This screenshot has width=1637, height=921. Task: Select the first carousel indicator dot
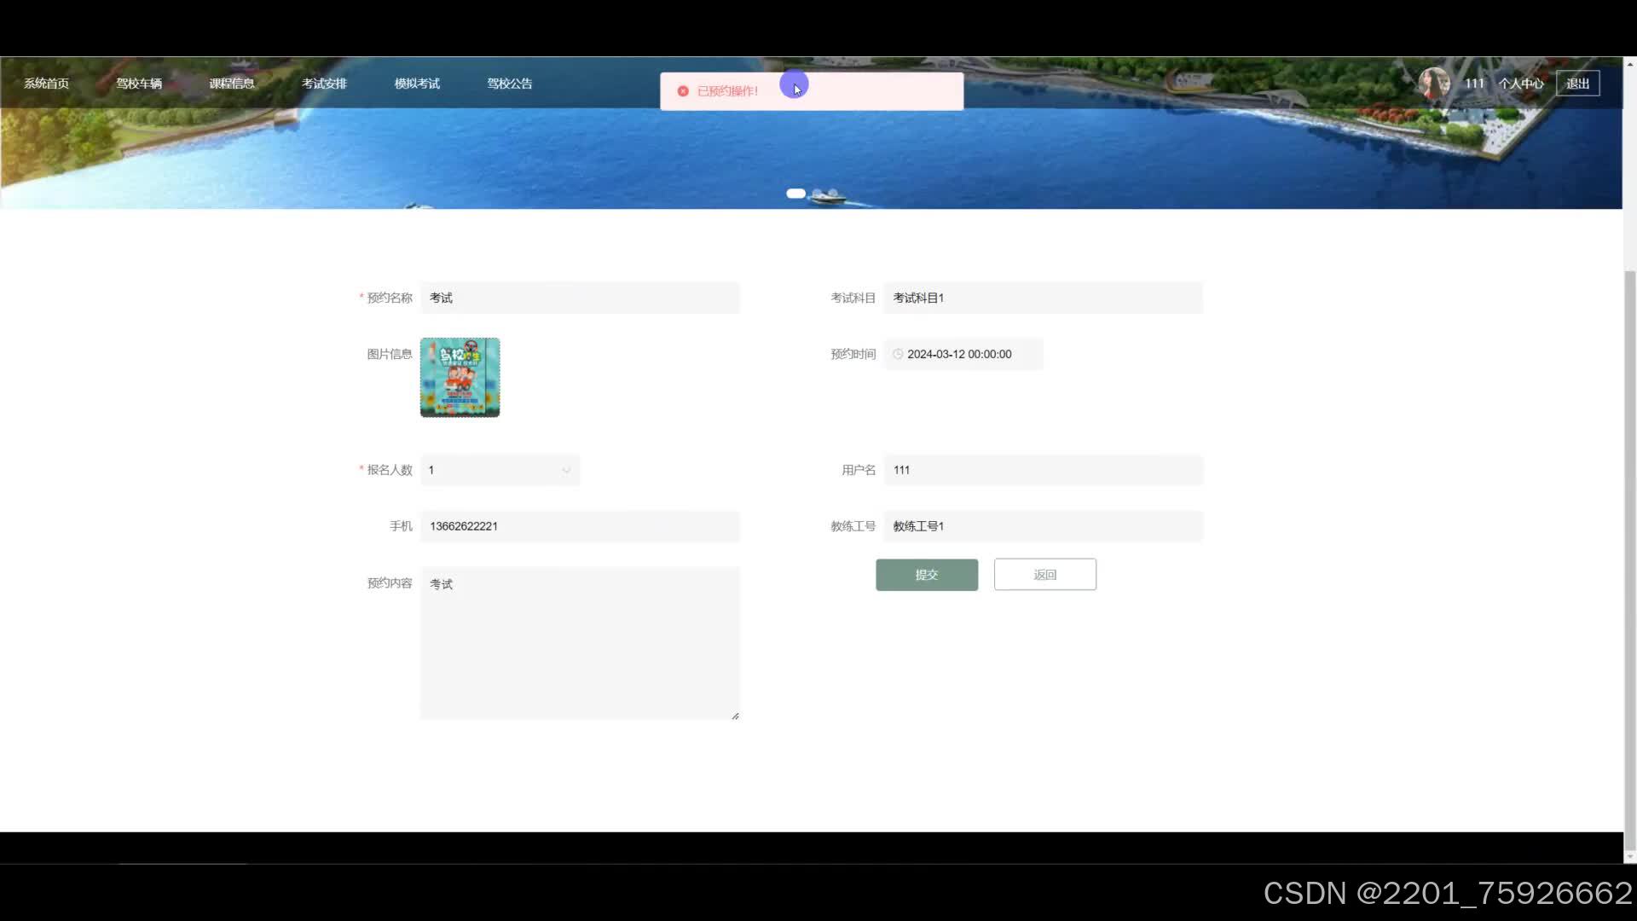tap(795, 194)
